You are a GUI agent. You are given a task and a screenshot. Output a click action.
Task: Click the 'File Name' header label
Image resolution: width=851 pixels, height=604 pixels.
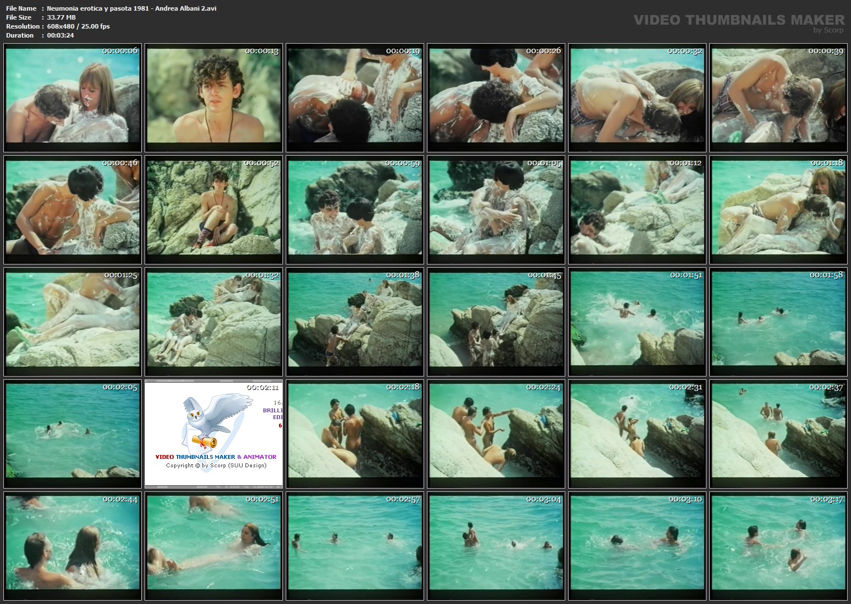point(21,8)
